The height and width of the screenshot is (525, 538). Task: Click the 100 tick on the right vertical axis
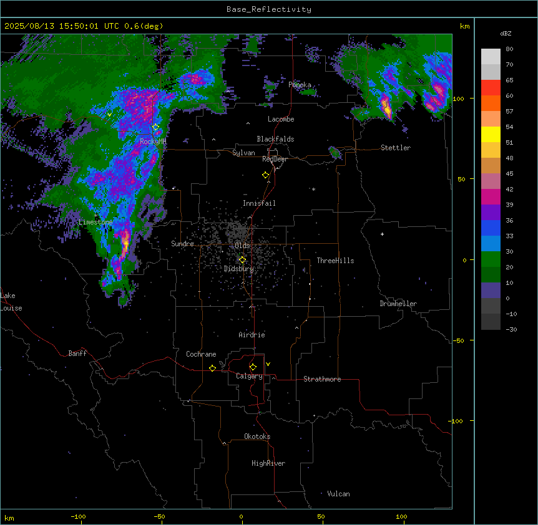click(x=458, y=99)
